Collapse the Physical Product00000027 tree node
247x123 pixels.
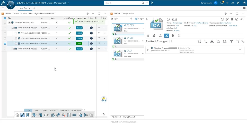[x=13, y=28]
